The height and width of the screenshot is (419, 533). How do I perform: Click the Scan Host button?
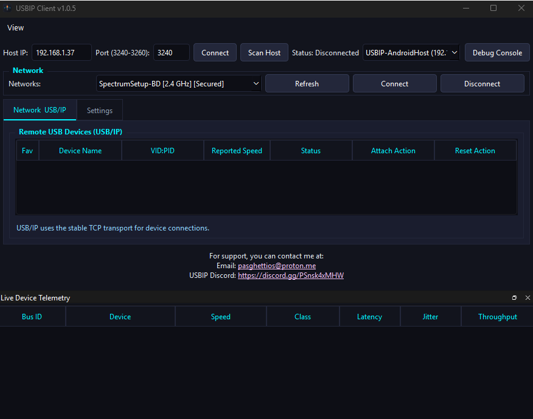(264, 53)
